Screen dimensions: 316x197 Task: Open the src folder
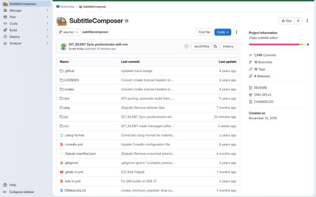pos(67,126)
